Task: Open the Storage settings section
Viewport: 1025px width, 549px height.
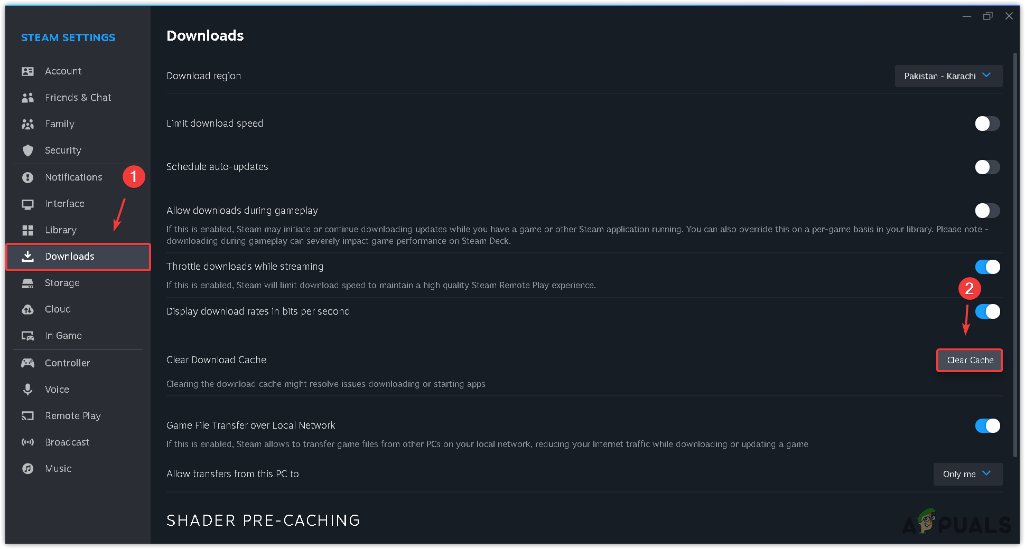Action: click(62, 283)
